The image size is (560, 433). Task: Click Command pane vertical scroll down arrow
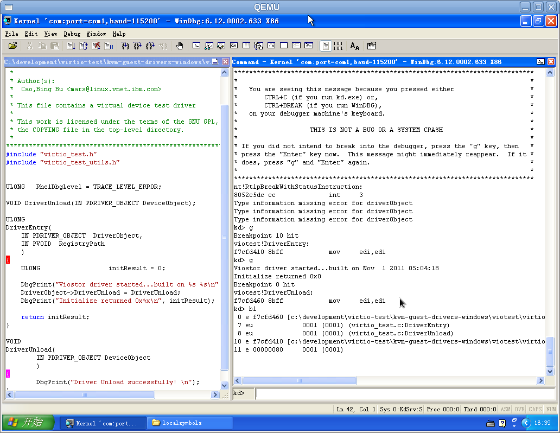[x=550, y=371]
